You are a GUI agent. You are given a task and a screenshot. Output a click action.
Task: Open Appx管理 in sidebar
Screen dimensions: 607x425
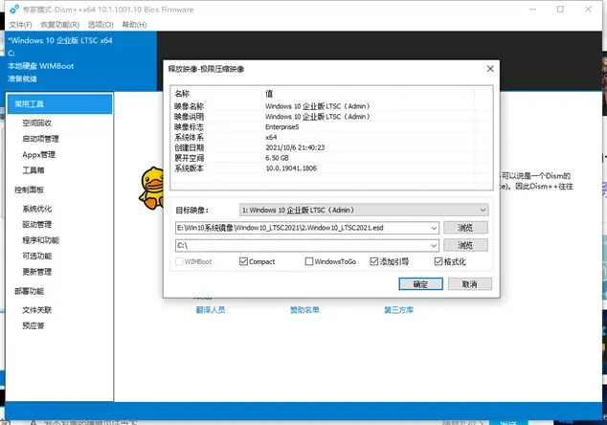[x=38, y=155]
